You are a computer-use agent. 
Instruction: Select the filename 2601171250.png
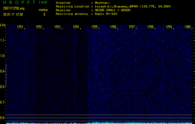tap(14, 8)
